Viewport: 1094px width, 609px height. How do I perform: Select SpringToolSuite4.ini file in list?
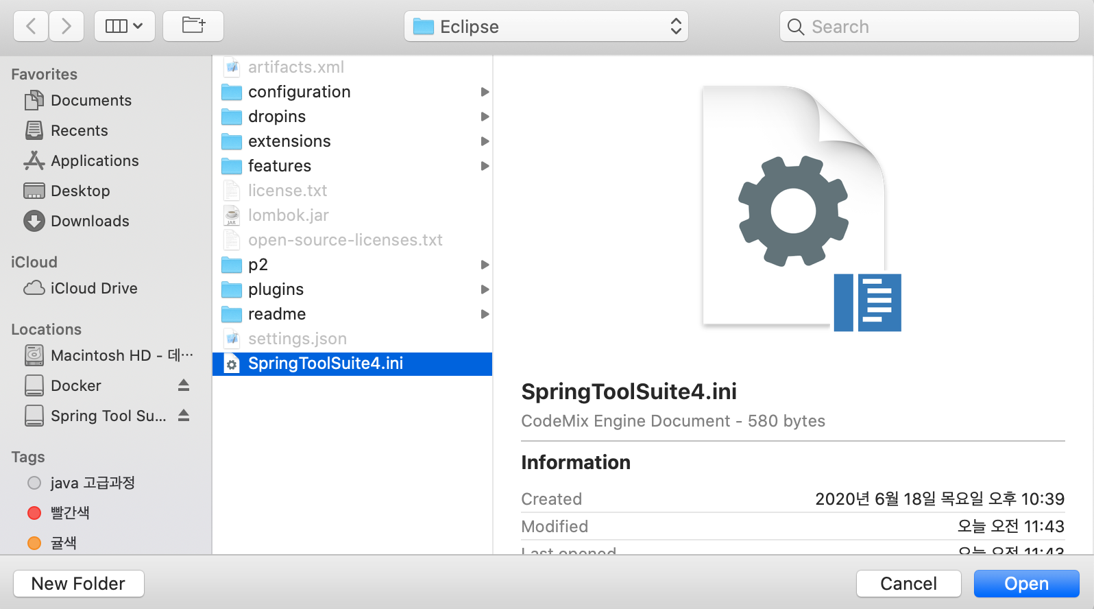point(352,363)
